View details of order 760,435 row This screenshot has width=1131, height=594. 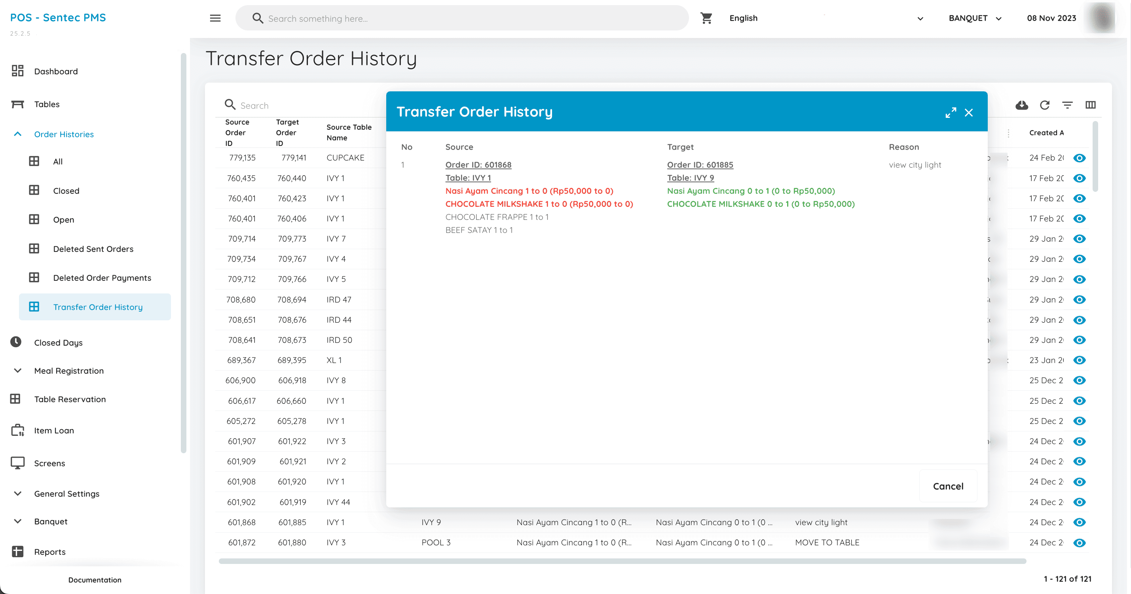click(1079, 178)
